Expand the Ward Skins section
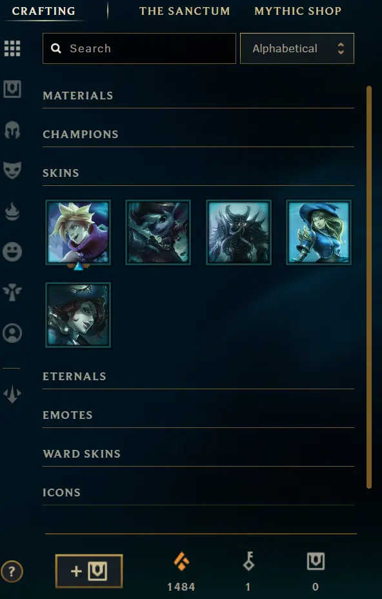The height and width of the screenshot is (599, 382). pos(198,454)
